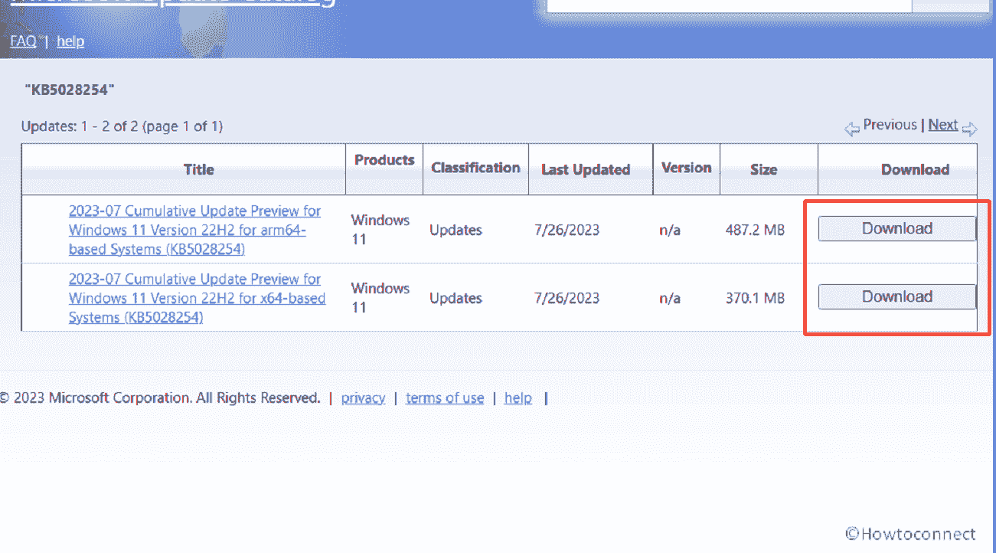Click the right arrow beside Next
The width and height of the screenshot is (996, 553).
[x=970, y=129]
